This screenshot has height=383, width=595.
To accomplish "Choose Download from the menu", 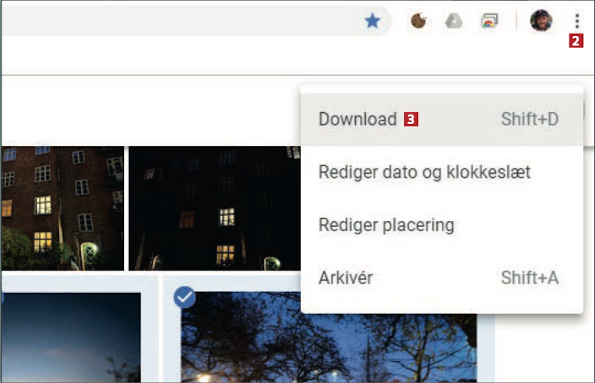I will (441, 119).
